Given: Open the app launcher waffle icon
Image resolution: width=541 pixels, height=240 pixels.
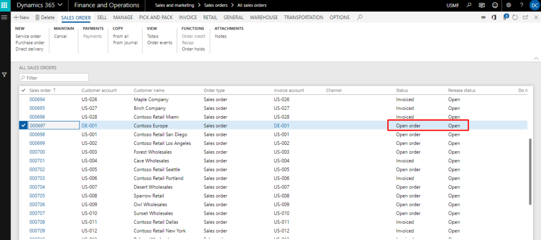Looking at the screenshot, I should point(5,5).
